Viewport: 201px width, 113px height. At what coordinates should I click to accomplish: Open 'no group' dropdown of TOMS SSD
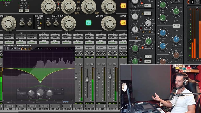[90, 48]
